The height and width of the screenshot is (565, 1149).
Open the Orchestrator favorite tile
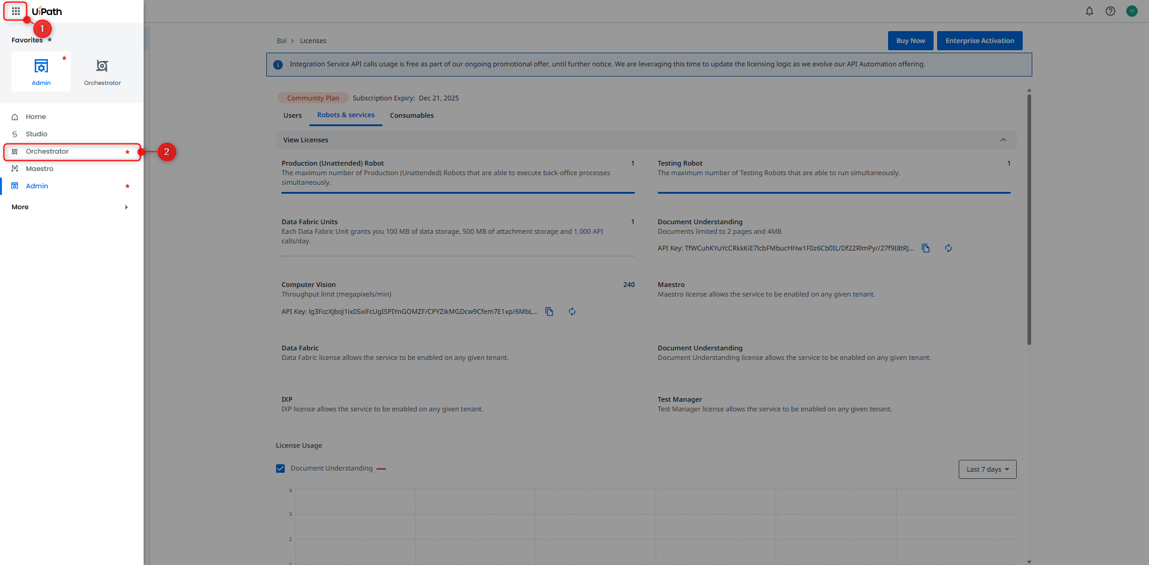tap(102, 71)
